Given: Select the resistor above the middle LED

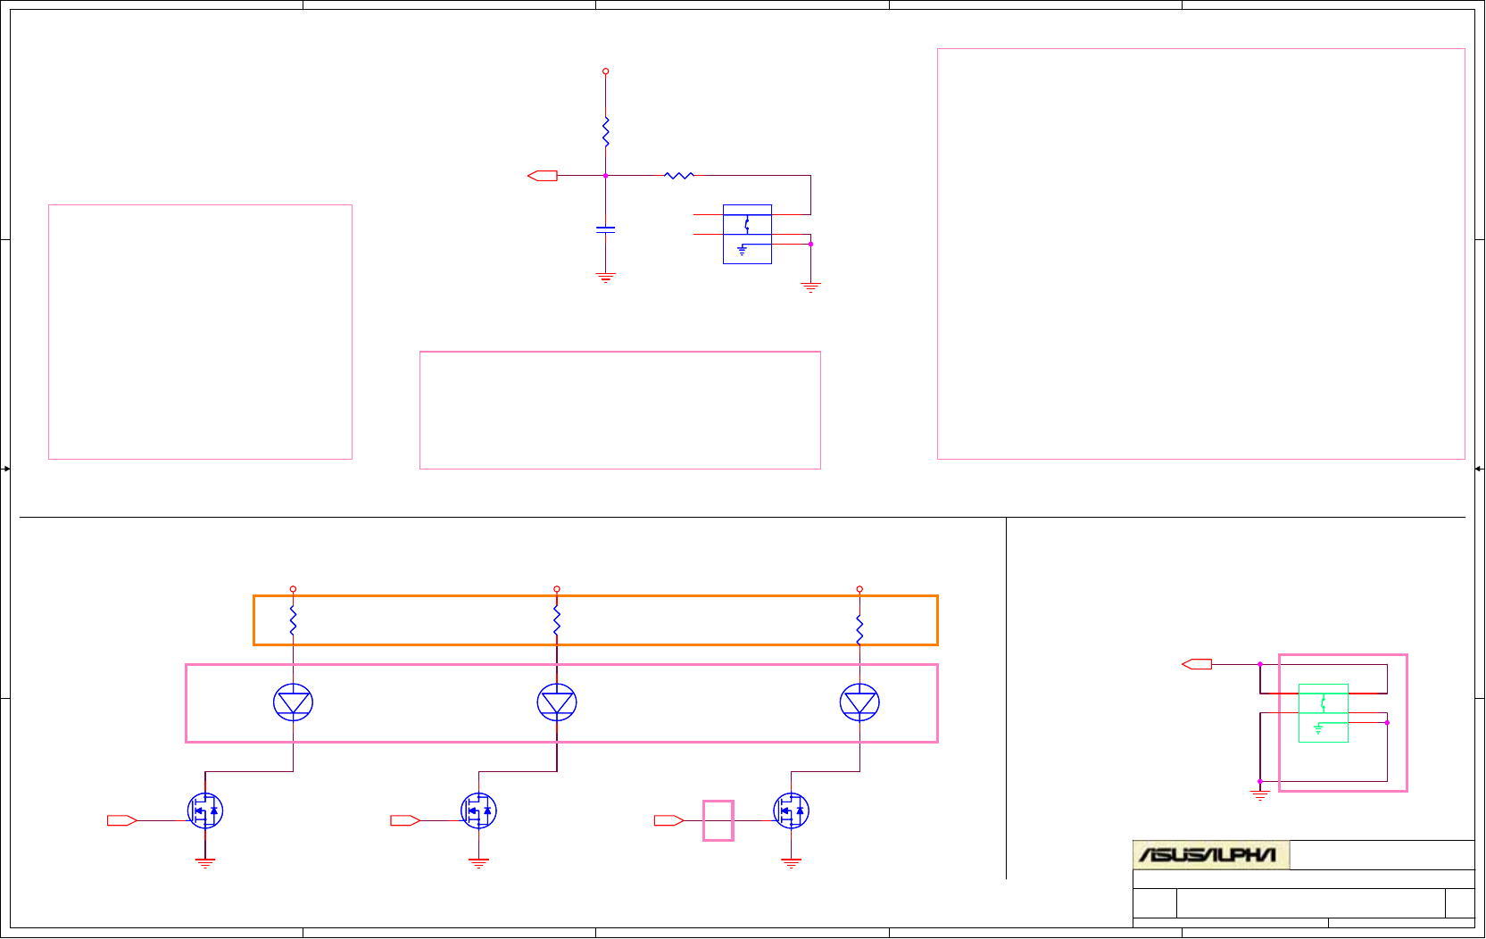Looking at the screenshot, I should click(557, 620).
